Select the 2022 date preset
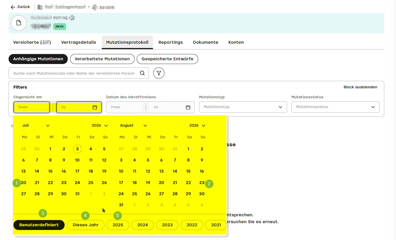This screenshot has height=240, width=396. click(x=192, y=225)
